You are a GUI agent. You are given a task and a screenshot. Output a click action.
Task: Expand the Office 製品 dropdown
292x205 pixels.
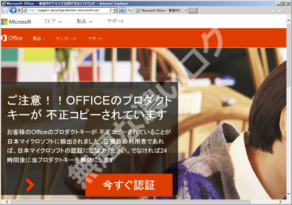point(39,39)
